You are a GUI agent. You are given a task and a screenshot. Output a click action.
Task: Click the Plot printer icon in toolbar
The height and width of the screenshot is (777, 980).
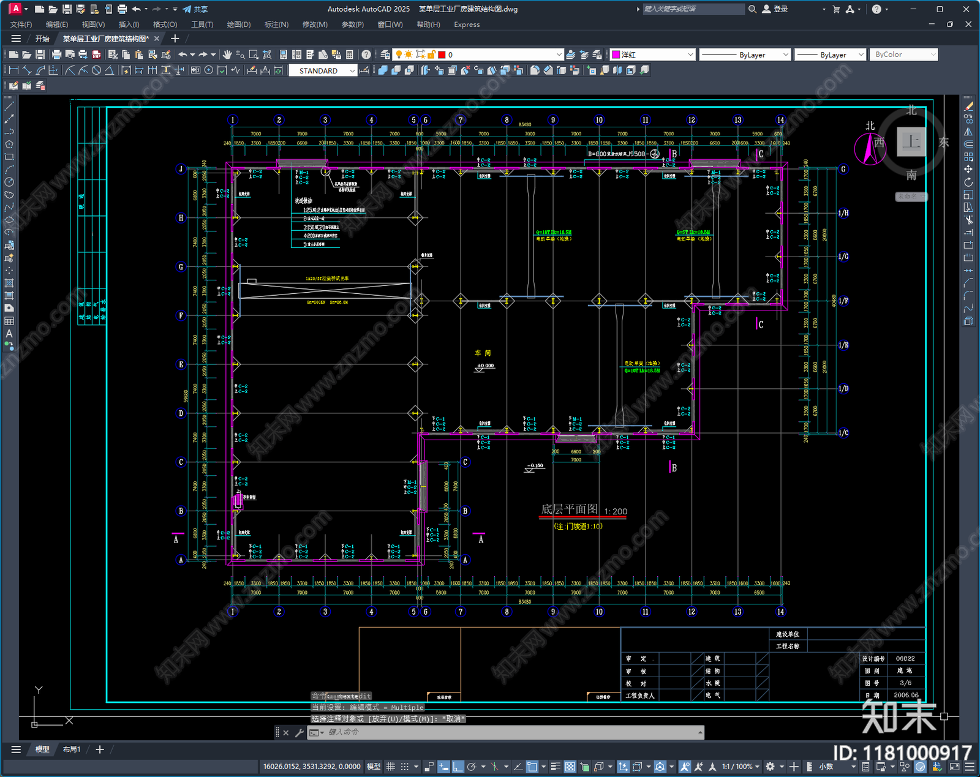[x=56, y=54]
